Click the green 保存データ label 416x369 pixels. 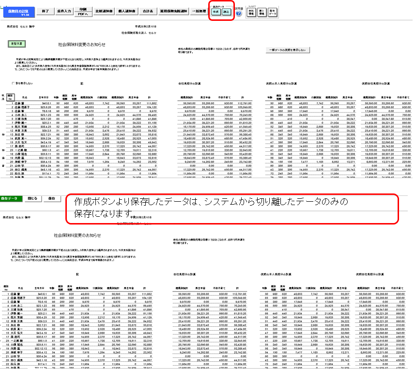pyautogui.click(x=11, y=198)
